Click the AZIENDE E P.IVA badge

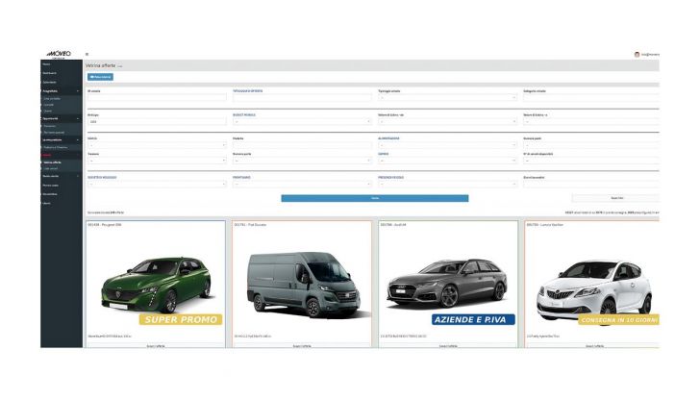click(x=473, y=319)
